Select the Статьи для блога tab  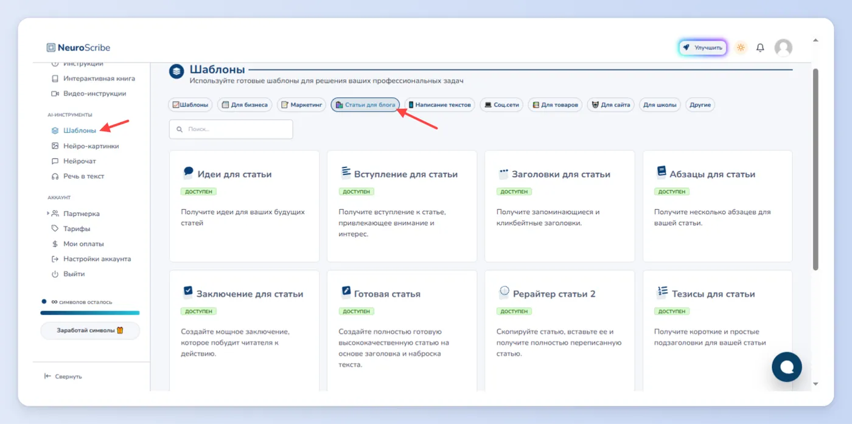click(365, 105)
